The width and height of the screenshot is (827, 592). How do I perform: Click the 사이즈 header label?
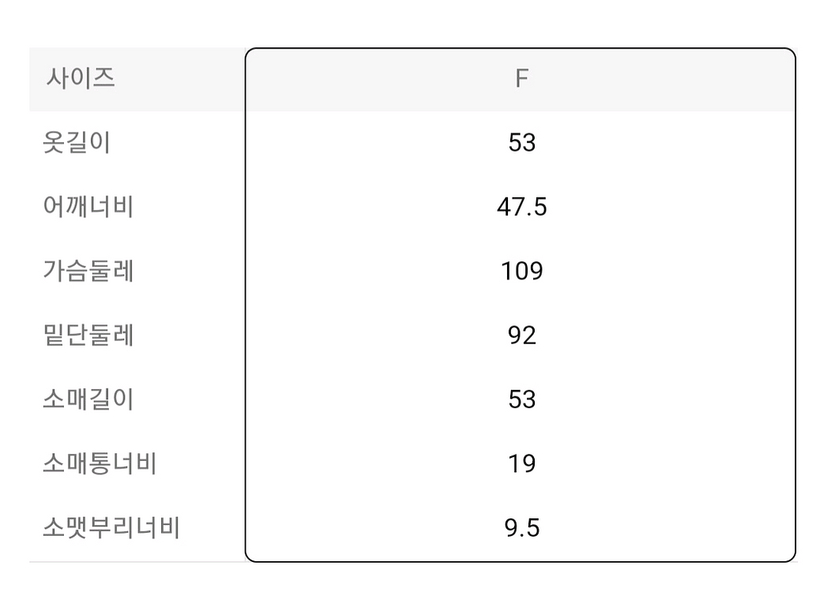[x=81, y=79]
